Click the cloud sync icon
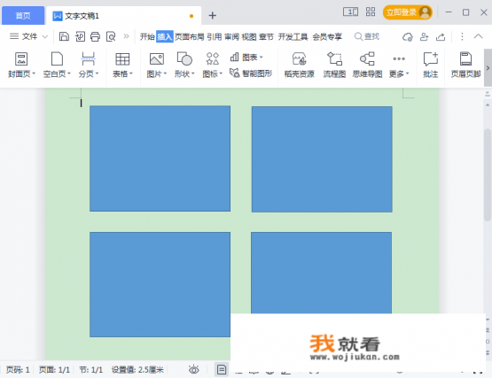Image resolution: width=492 pixels, height=378 pixels. tap(408, 37)
